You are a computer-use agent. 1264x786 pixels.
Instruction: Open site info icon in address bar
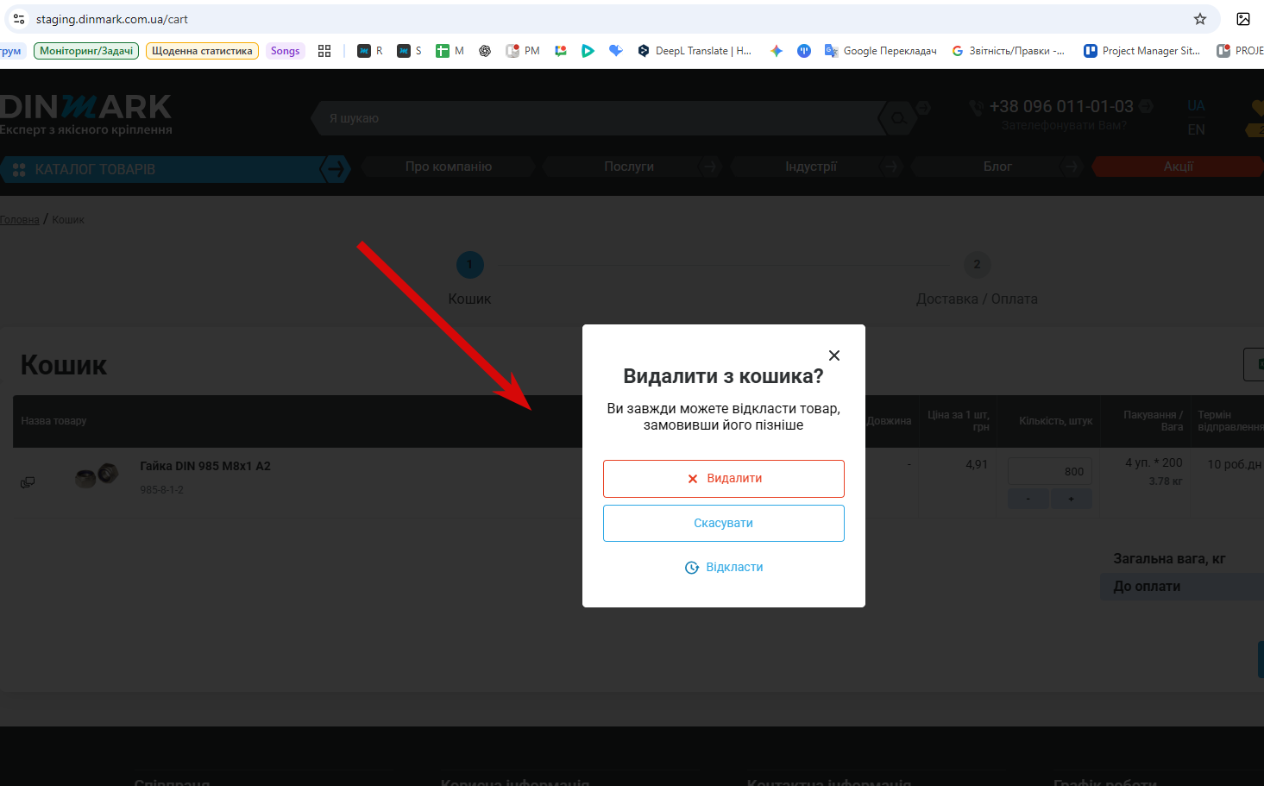coord(18,19)
